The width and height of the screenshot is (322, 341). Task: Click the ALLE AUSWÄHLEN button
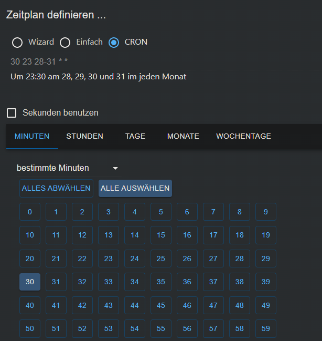tap(135, 188)
